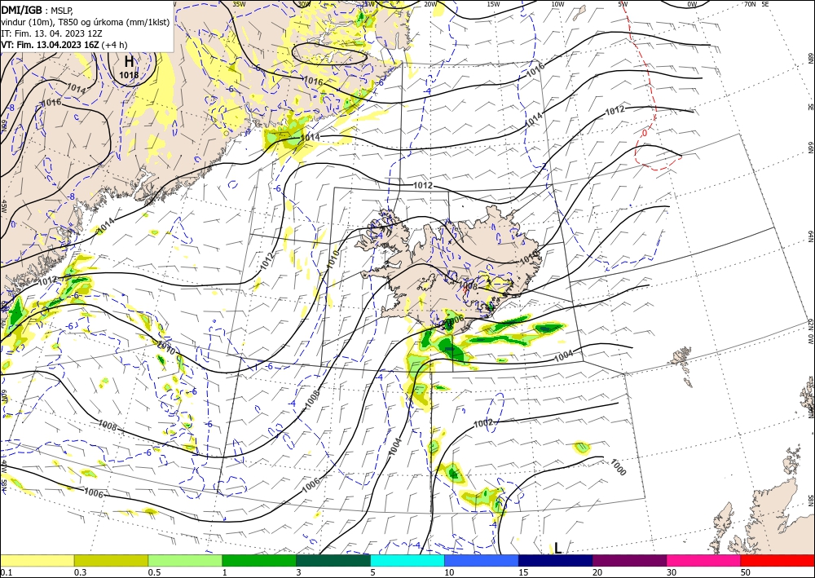The width and height of the screenshot is (815, 578).
Task: Click the '15' legend scale value
Action: (524, 572)
